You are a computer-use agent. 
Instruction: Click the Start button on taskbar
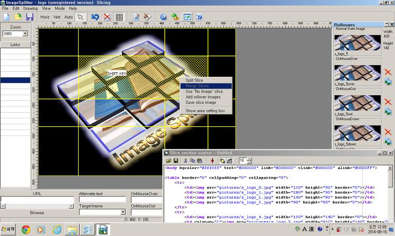8,229
